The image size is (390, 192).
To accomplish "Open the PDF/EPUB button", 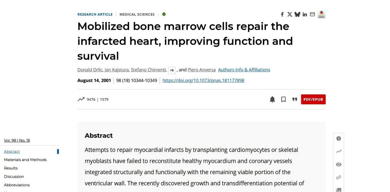I will coord(313,99).
